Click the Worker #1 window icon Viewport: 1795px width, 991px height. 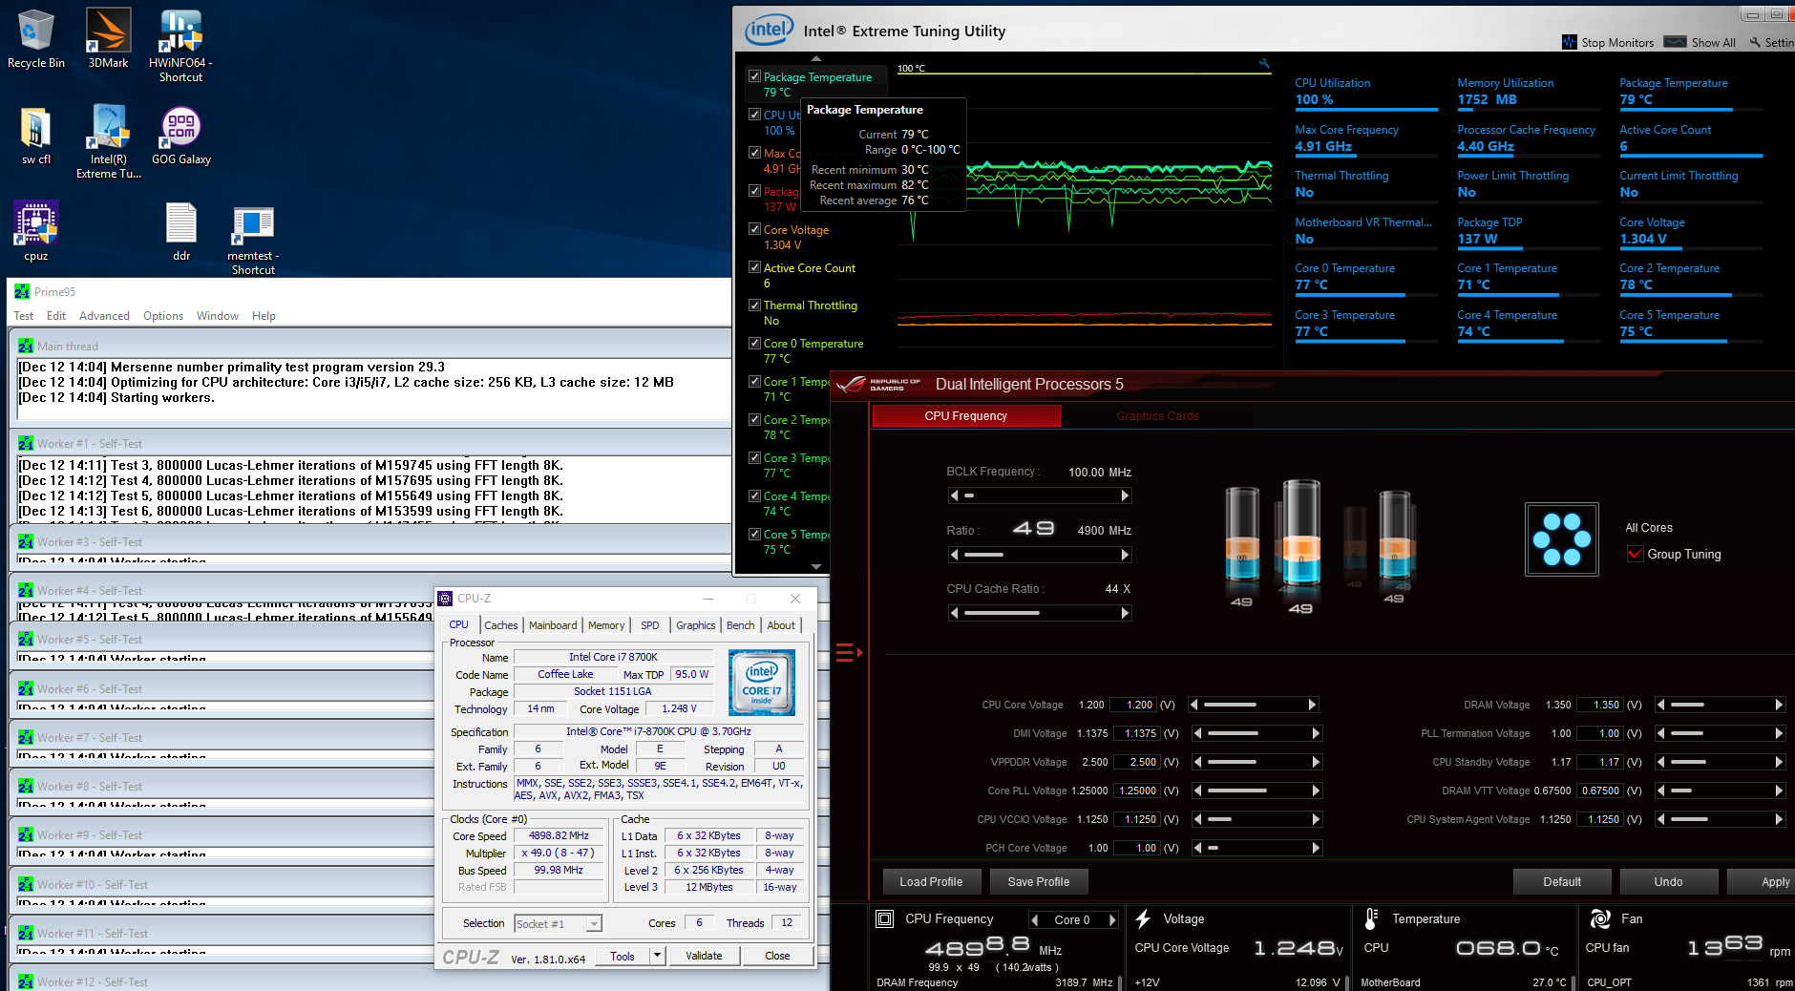(26, 443)
